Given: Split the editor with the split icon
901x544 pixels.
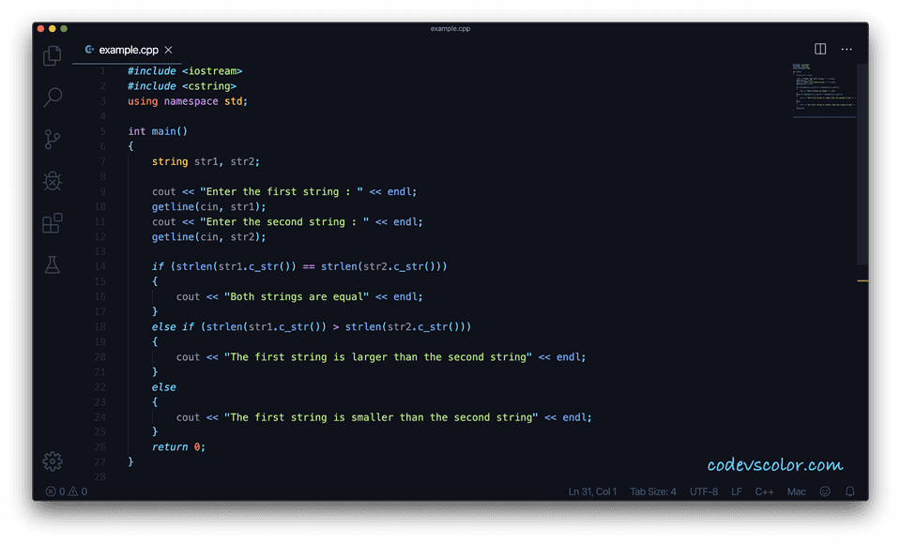Looking at the screenshot, I should tap(820, 49).
